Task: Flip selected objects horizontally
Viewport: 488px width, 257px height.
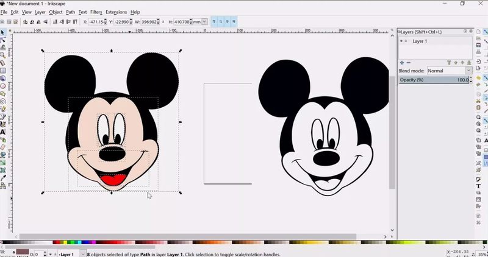Action: click(x=38, y=22)
